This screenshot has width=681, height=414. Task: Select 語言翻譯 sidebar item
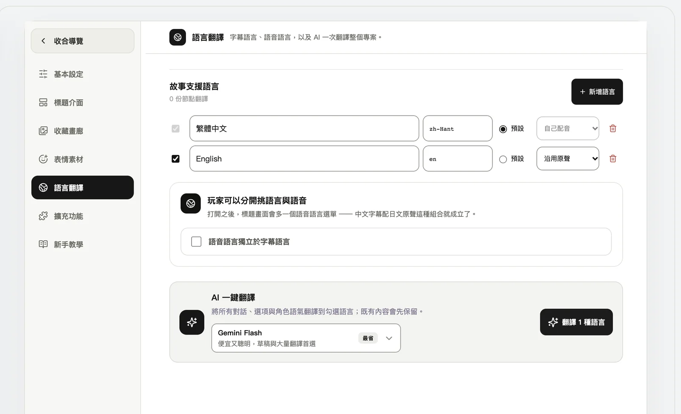83,187
